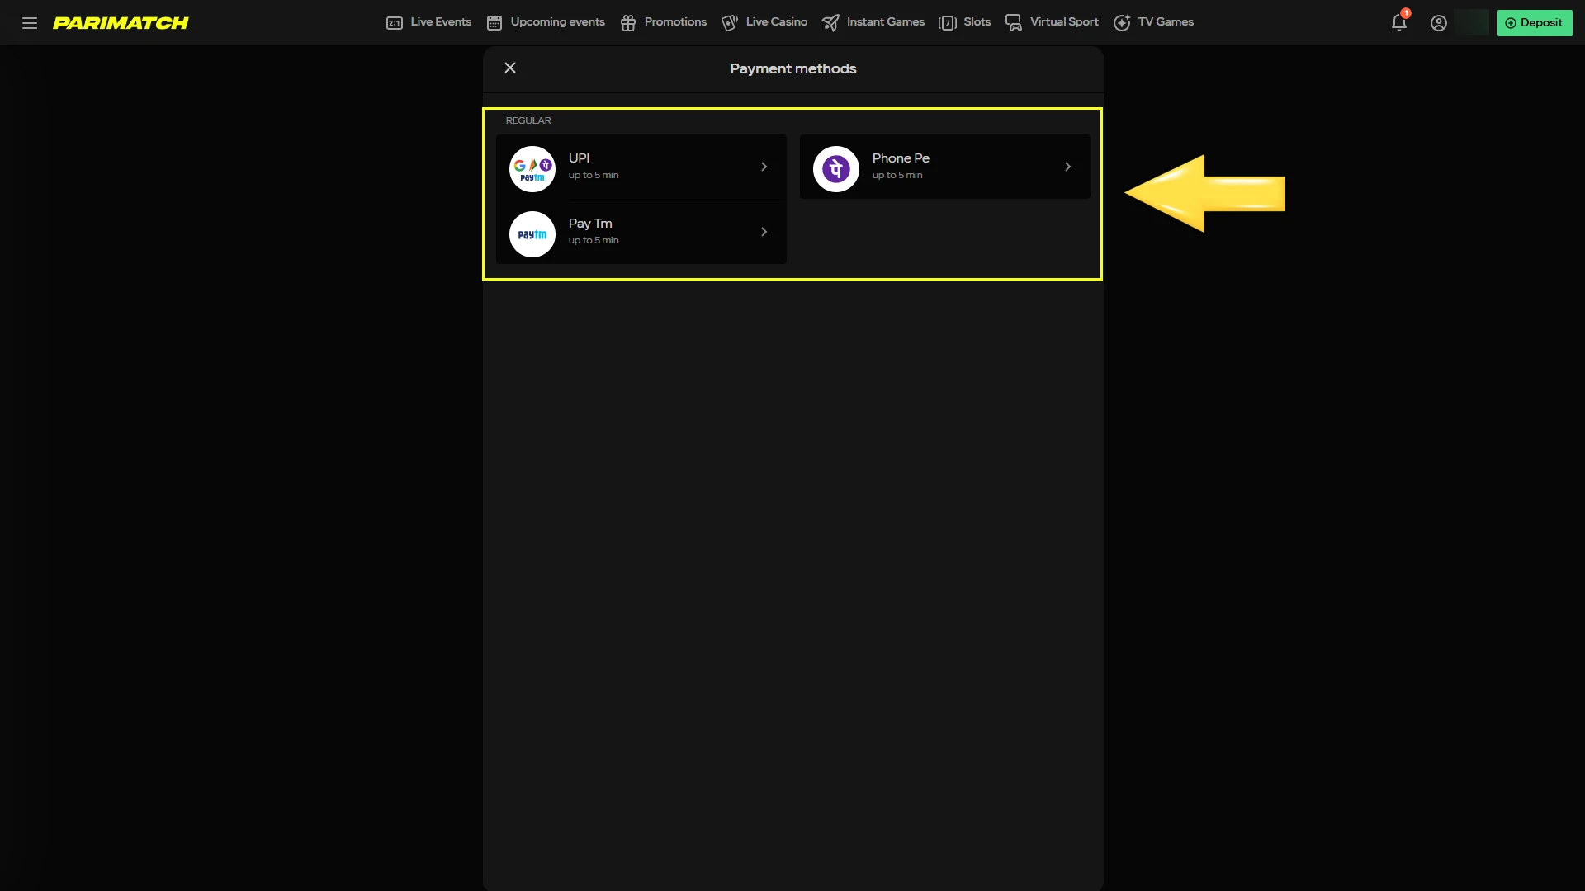Screen dimensions: 1585x891
Task: Open the account profile icon
Action: point(1438,22)
